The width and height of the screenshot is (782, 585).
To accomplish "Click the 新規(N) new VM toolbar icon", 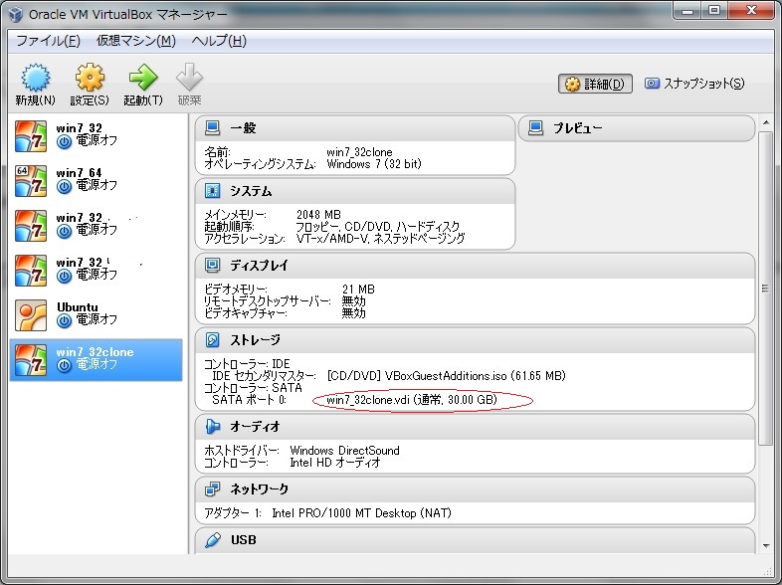I will [x=35, y=78].
